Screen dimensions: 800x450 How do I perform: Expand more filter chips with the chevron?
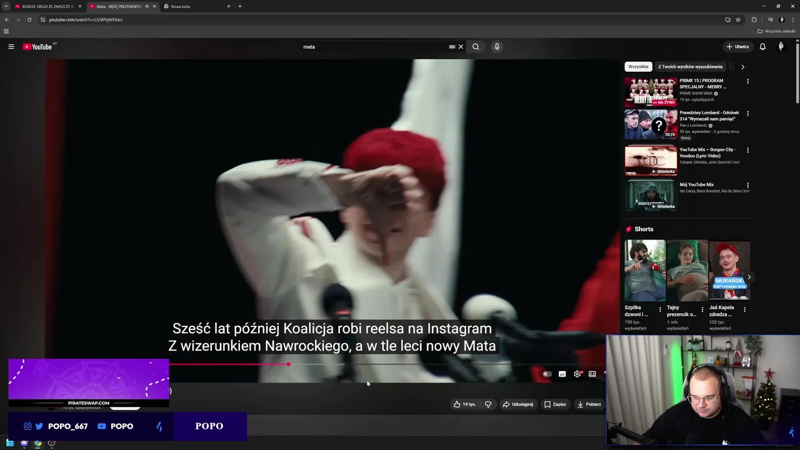742,67
